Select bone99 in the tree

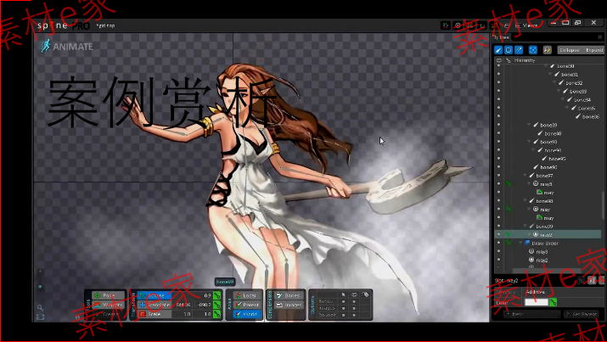click(x=544, y=227)
